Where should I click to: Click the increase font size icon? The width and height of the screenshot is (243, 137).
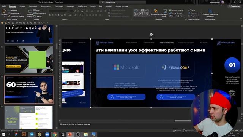[75, 11]
